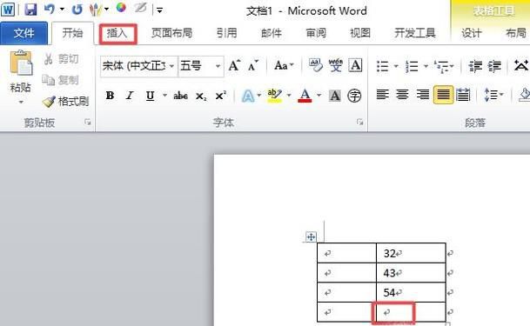
Task: Switch to the 邮件 Mailings tab
Action: pyautogui.click(x=272, y=33)
